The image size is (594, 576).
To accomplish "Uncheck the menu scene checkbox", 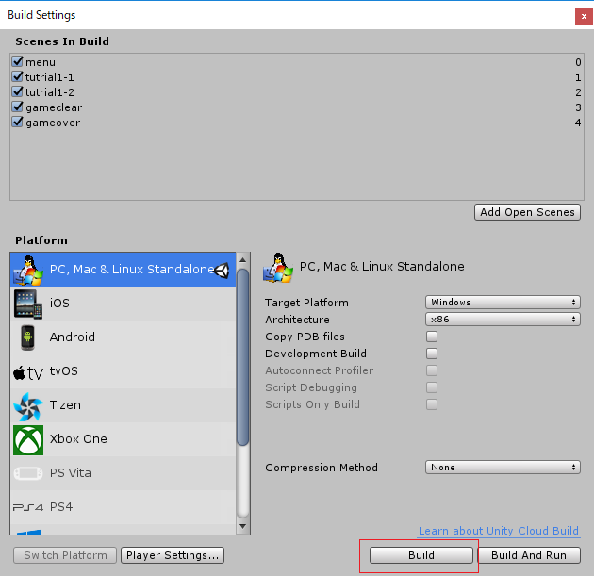I will (x=17, y=61).
